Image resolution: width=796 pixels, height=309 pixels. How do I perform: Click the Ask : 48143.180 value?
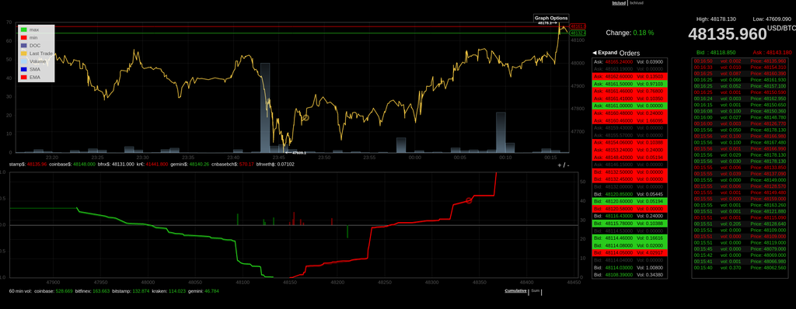point(772,52)
